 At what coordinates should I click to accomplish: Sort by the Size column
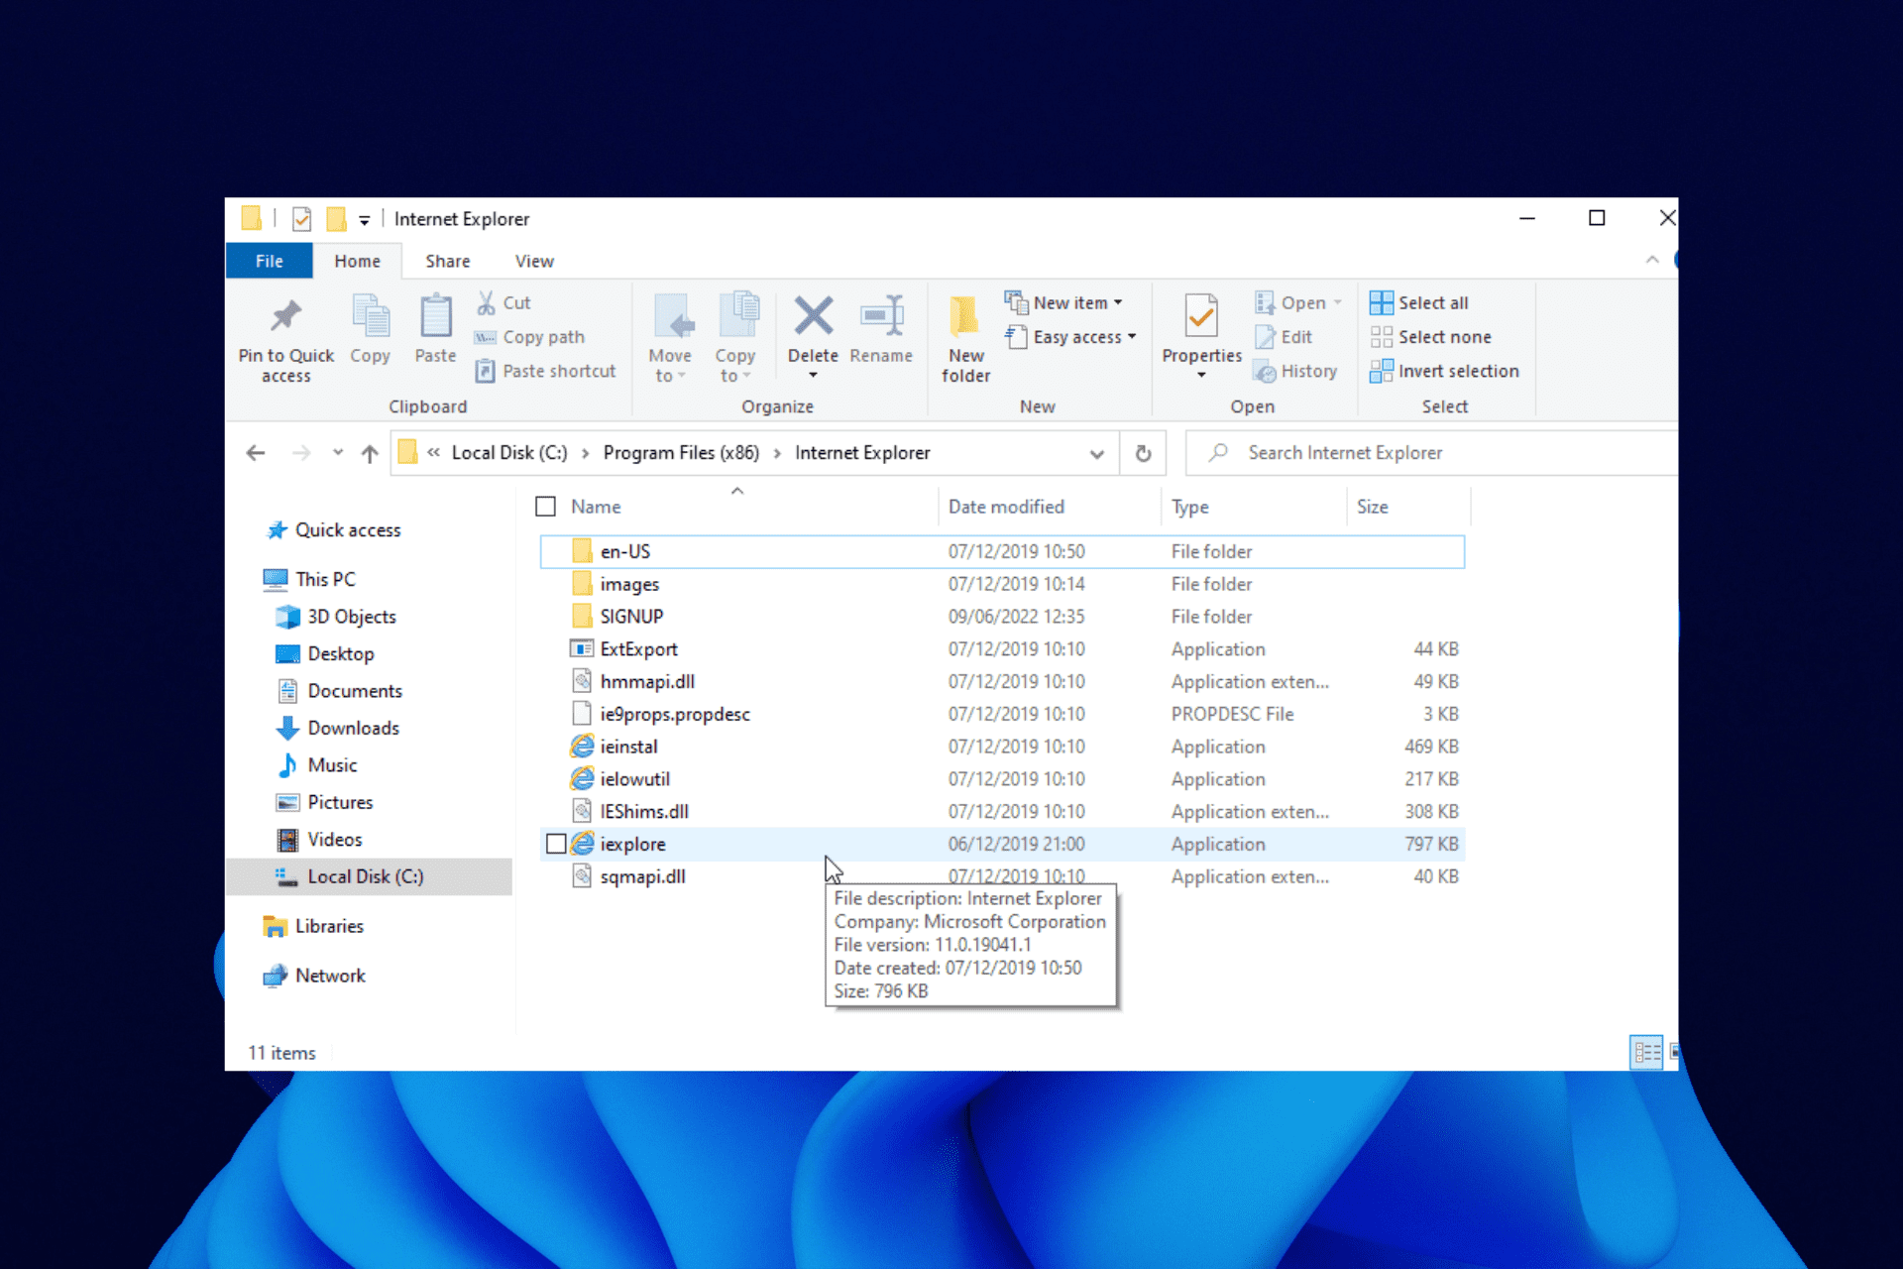pos(1372,507)
